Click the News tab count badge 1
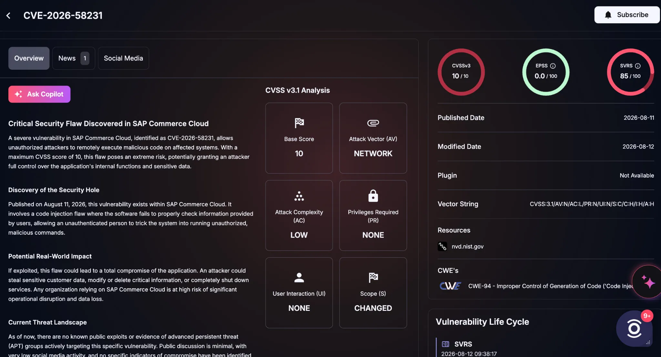The image size is (661, 357). [x=85, y=58]
